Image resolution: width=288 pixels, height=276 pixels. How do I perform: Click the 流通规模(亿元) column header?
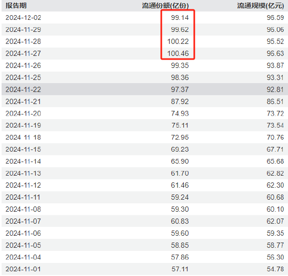260,6
